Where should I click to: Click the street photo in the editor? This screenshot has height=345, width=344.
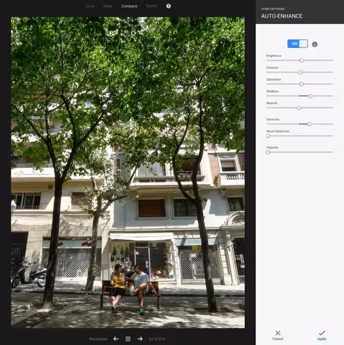coord(128,172)
